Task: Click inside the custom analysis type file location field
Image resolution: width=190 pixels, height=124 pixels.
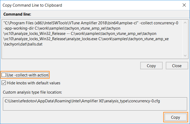Action: [x=95, y=104]
